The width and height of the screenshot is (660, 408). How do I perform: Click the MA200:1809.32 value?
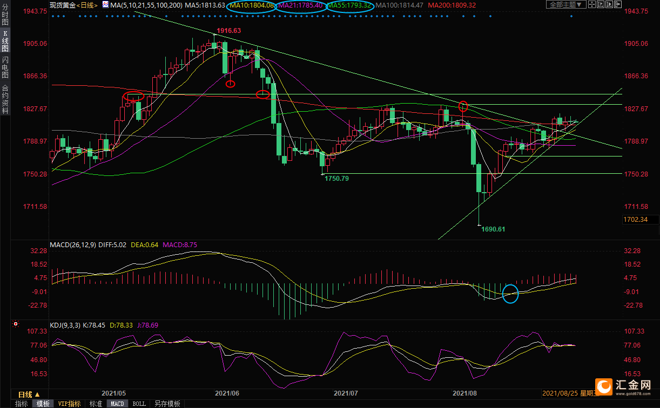tap(451, 5)
